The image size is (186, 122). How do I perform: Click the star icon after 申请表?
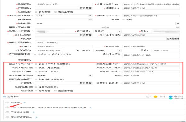[x=25, y=102]
